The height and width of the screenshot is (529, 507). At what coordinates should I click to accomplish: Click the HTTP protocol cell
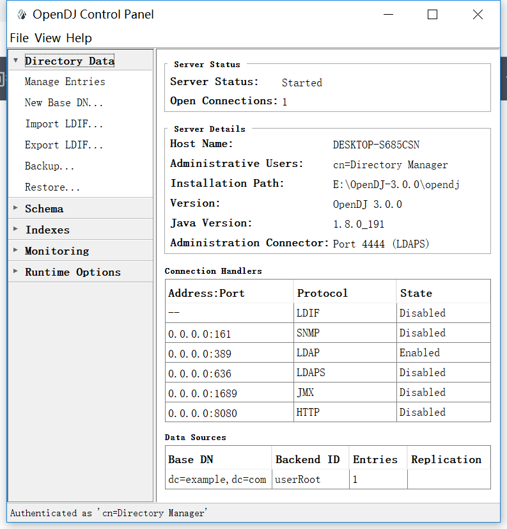point(345,413)
